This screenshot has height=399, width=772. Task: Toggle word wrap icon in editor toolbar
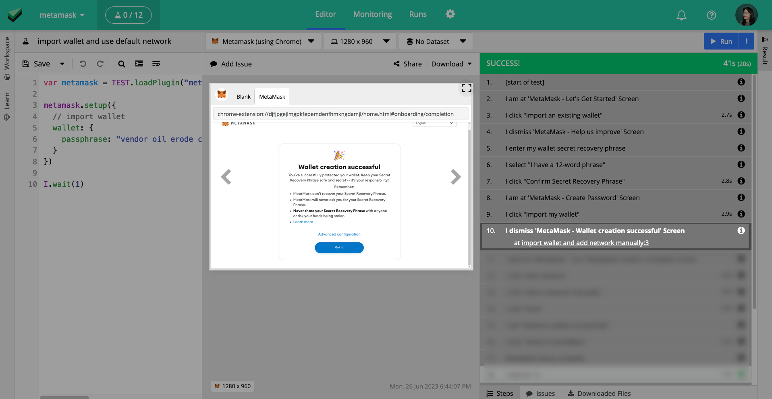tap(156, 64)
